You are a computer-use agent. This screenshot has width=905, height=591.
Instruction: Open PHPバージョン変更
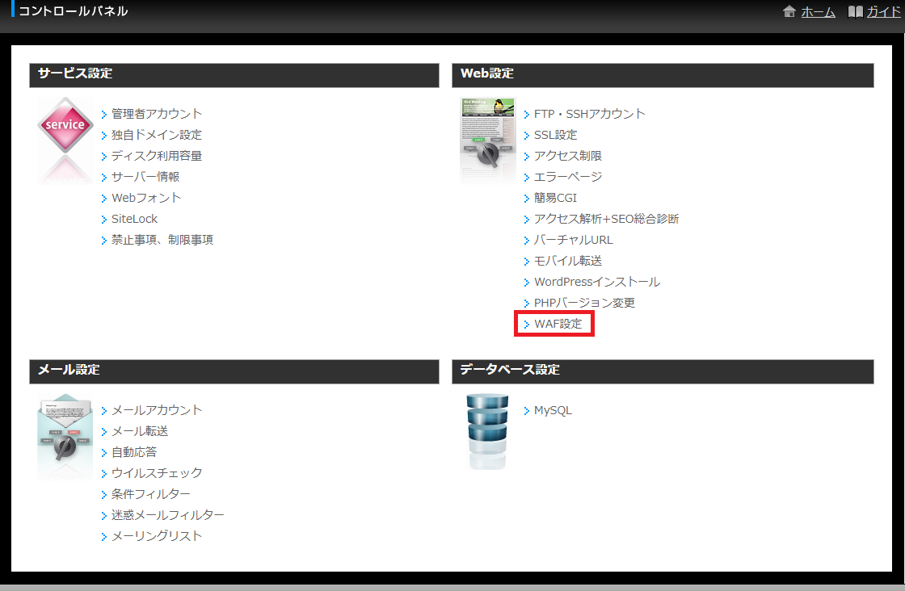pyautogui.click(x=584, y=303)
